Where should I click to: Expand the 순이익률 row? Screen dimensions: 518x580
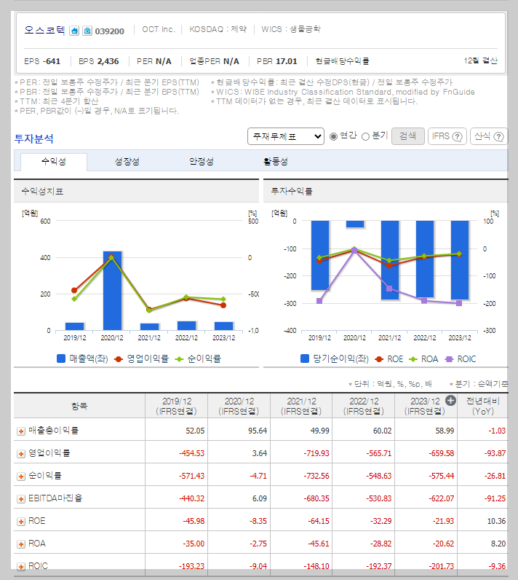21,476
